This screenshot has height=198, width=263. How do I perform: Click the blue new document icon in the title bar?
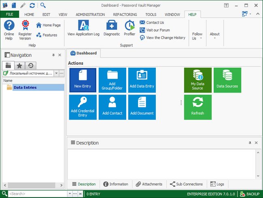click(14, 5)
